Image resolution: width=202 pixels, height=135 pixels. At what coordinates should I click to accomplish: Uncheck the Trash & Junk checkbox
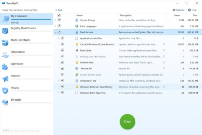[59, 32]
